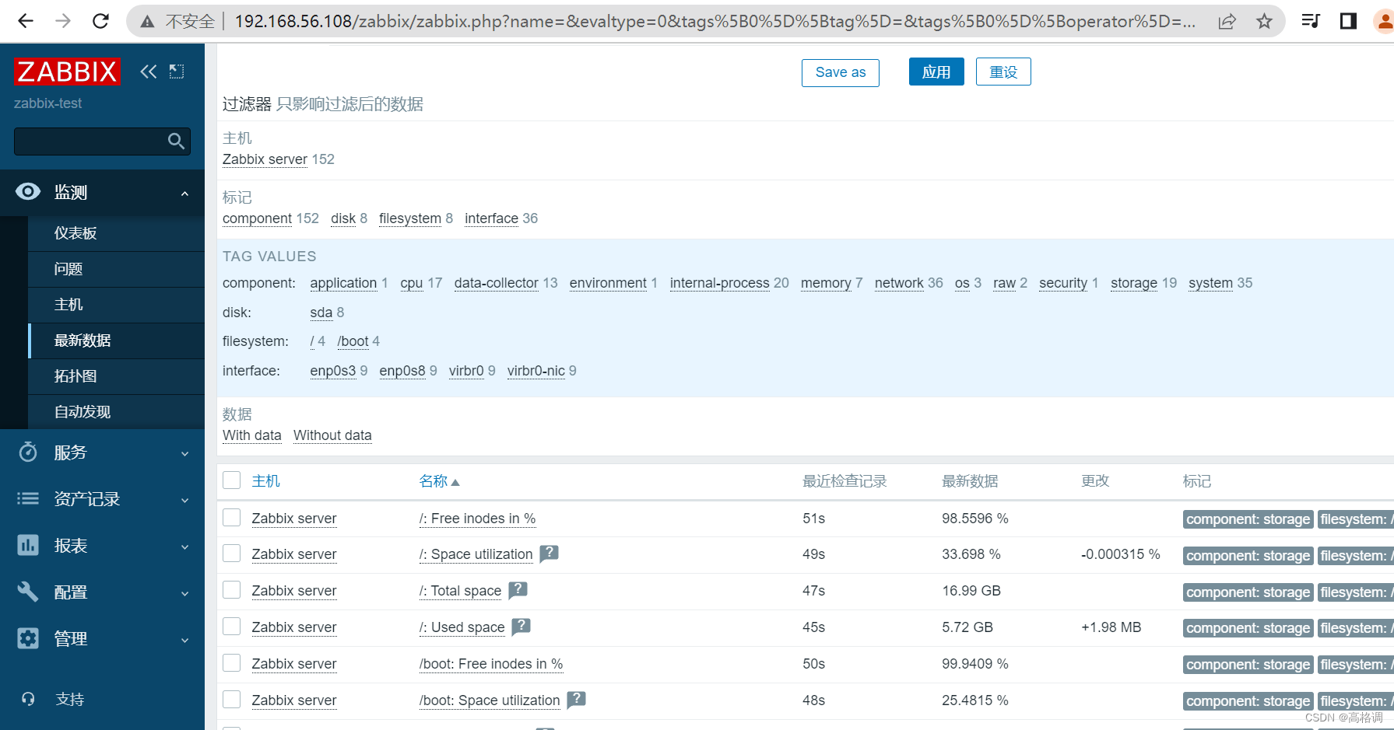This screenshot has height=730, width=1394.
Task: Click the 应用 apply button
Action: [x=936, y=72]
